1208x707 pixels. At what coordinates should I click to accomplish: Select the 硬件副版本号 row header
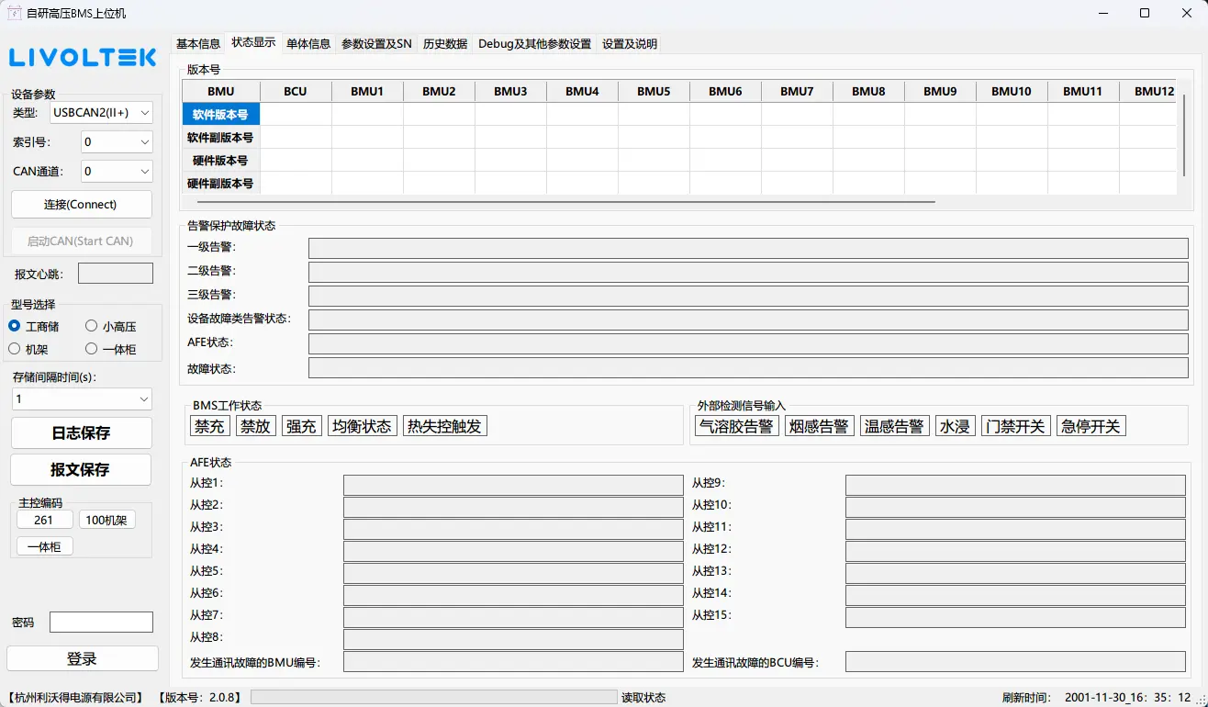click(x=221, y=184)
